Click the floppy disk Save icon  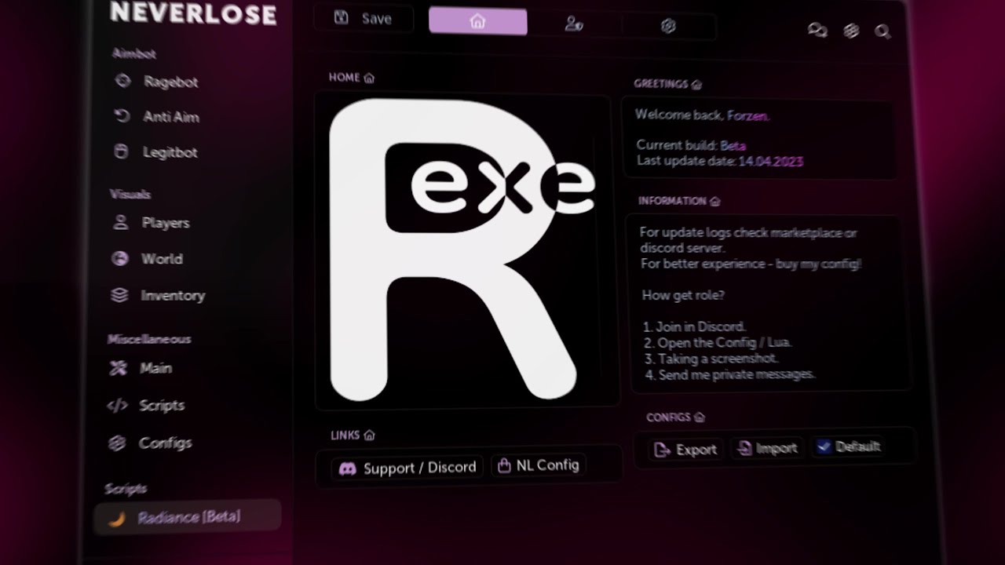click(341, 17)
